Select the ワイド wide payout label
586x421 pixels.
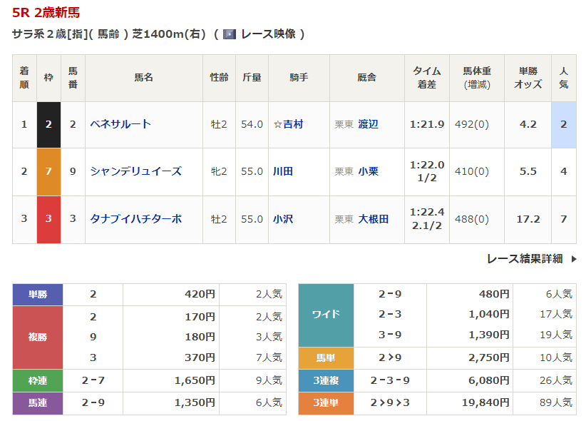[326, 314]
